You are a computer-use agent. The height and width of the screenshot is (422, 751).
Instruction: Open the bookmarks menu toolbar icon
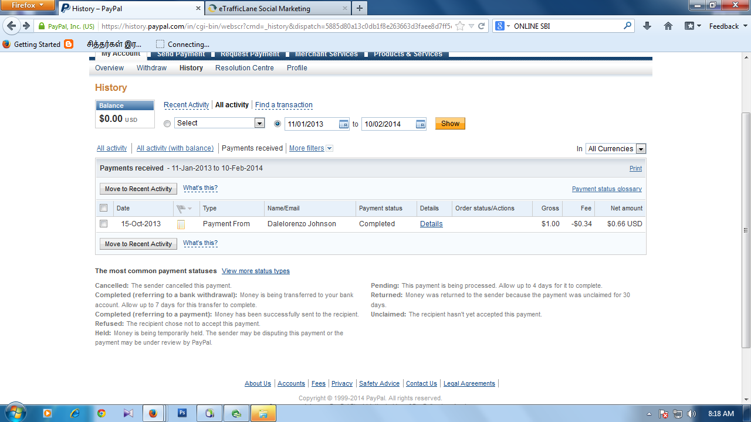coord(693,26)
